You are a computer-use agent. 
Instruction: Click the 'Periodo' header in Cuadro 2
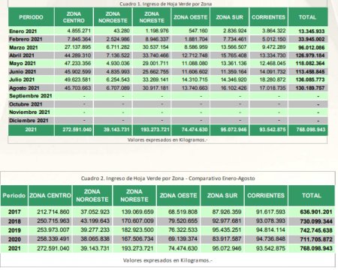click(14, 196)
